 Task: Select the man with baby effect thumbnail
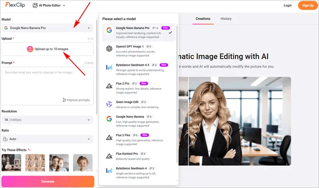pyautogui.click(x=59, y=163)
